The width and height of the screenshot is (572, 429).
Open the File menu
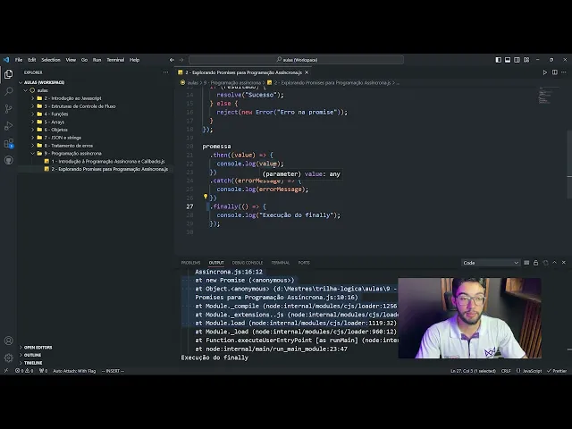(19, 60)
